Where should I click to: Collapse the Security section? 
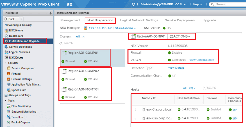(5, 63)
